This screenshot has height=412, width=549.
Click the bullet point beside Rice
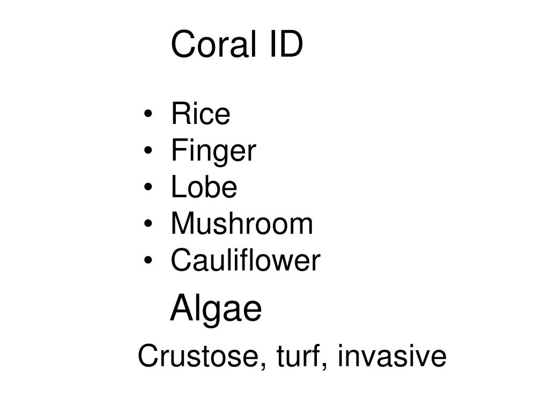click(x=148, y=114)
